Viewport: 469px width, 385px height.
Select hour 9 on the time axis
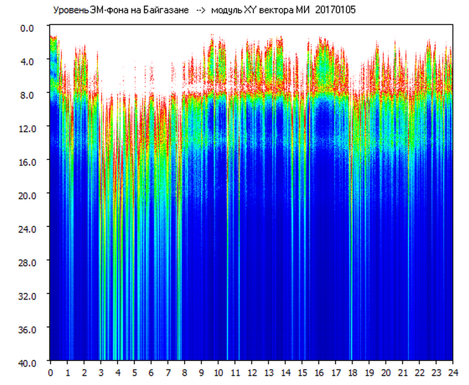(202, 372)
